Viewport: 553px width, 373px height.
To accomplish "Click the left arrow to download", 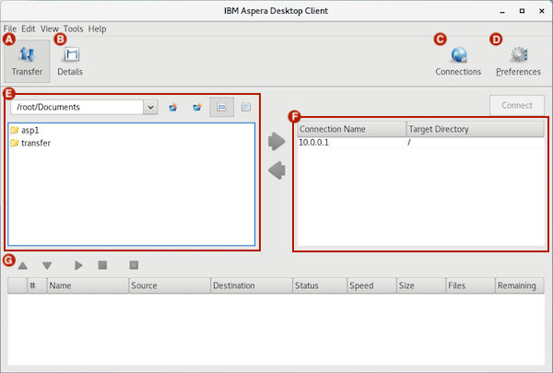I will click(x=276, y=170).
